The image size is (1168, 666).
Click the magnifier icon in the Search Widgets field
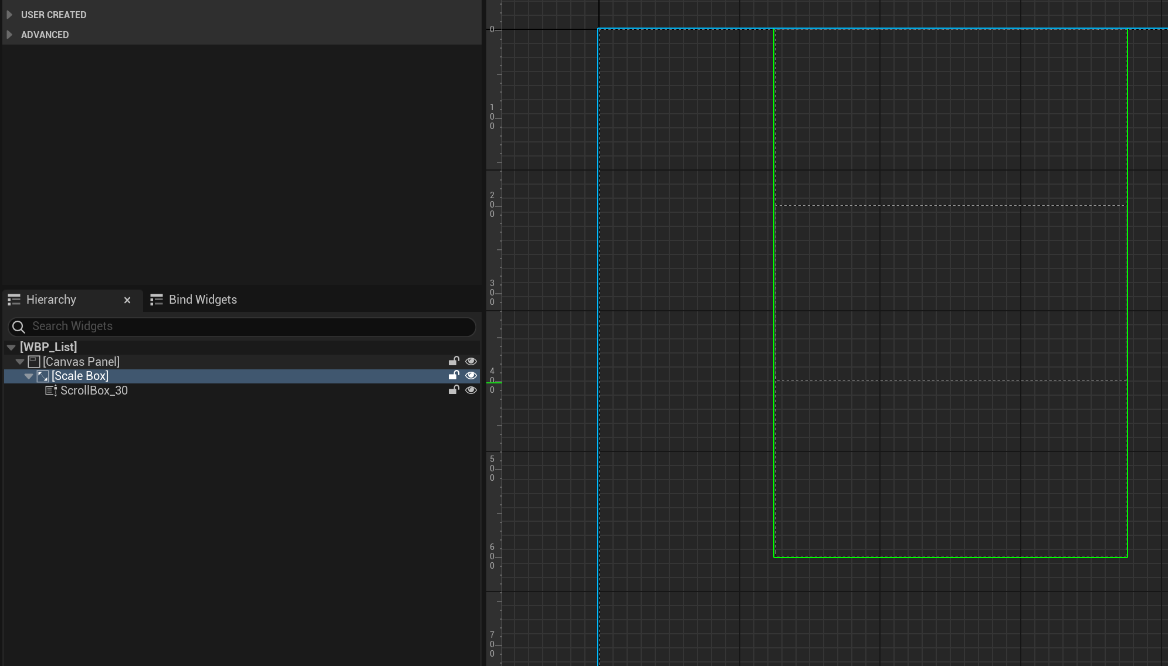[x=19, y=327]
